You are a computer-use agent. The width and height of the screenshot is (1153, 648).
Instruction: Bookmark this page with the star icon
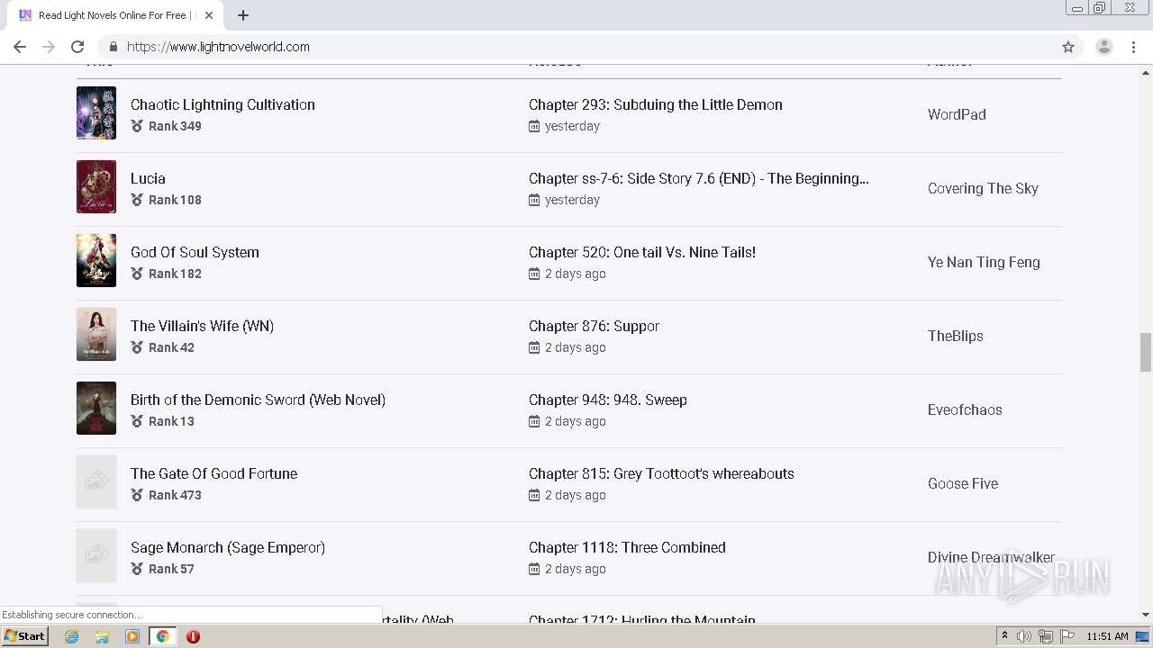(1068, 47)
